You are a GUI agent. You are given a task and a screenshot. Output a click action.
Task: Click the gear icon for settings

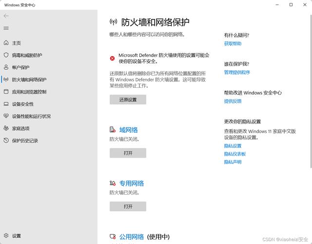pyautogui.click(x=6, y=236)
